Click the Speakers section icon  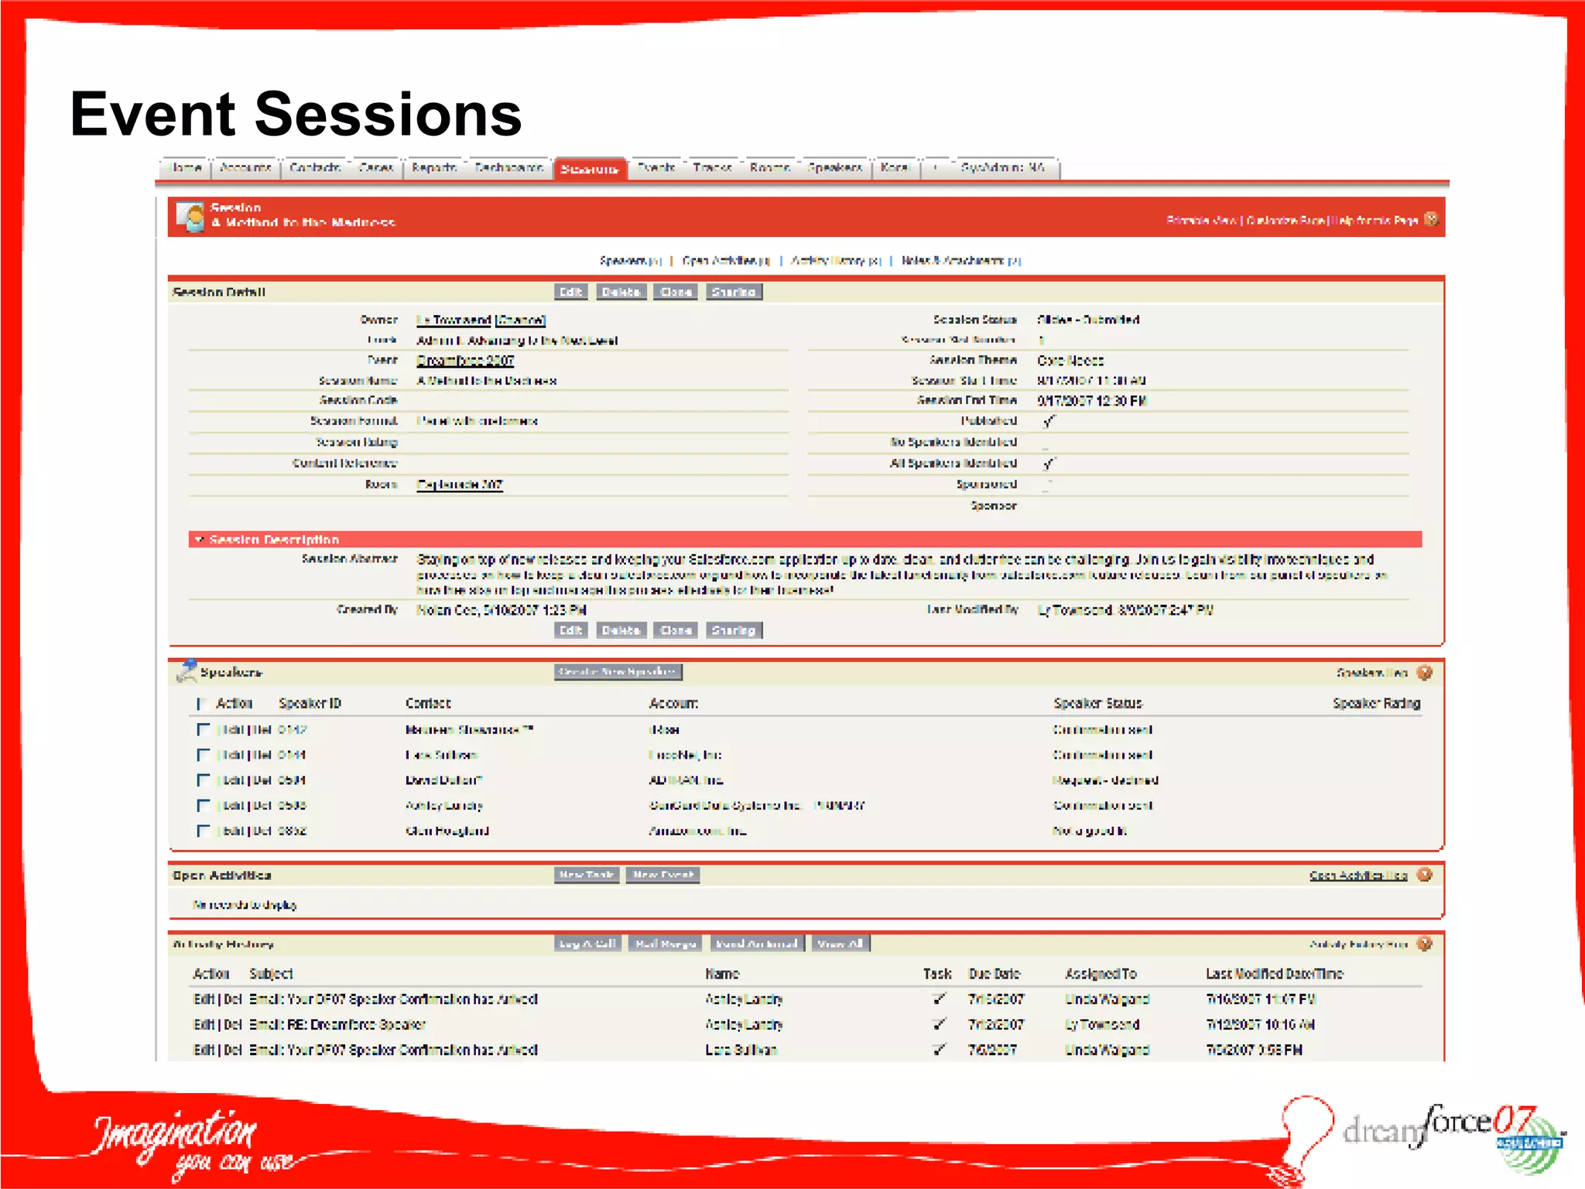187,671
